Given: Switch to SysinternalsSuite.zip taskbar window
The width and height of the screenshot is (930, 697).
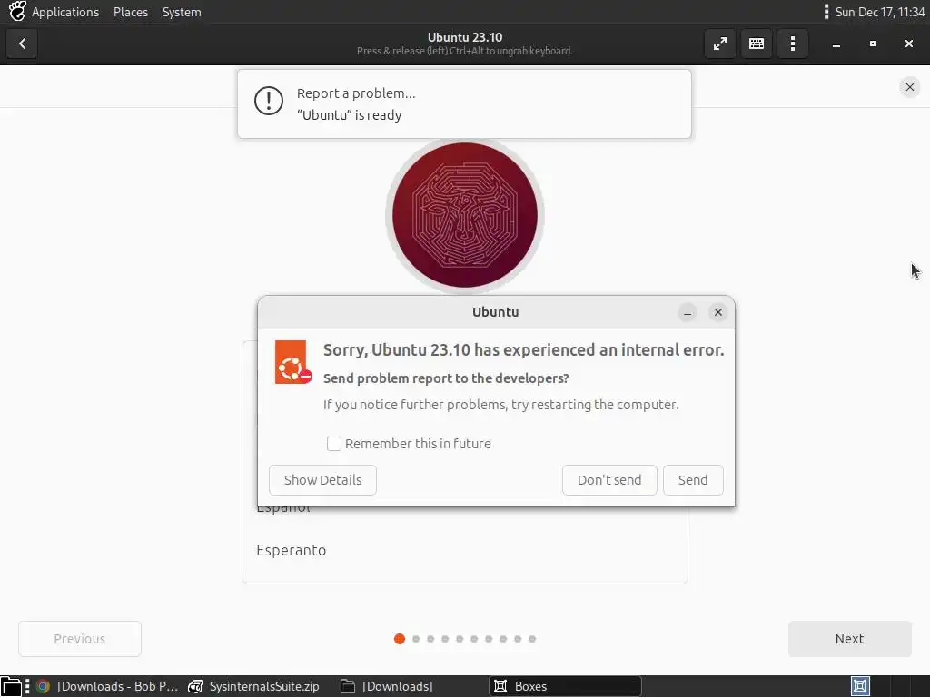Looking at the screenshot, I should click(254, 686).
